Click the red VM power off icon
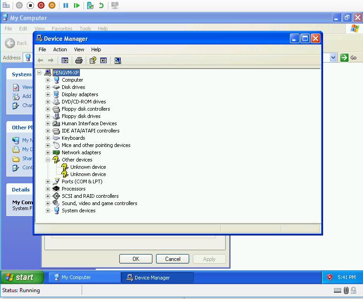363x299 pixels. click(x=41, y=5)
